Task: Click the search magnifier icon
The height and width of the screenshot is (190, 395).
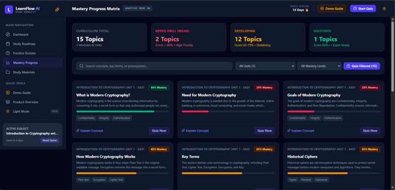Action: 81,66
